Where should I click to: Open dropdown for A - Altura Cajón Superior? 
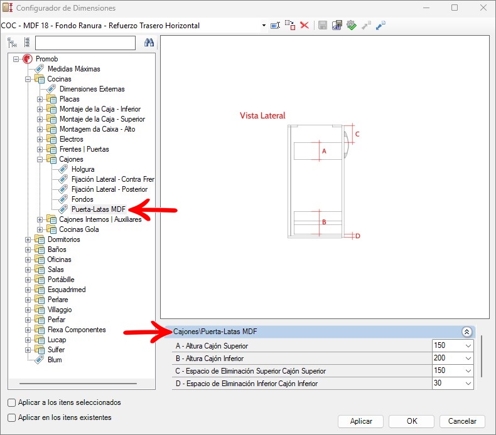468,346
